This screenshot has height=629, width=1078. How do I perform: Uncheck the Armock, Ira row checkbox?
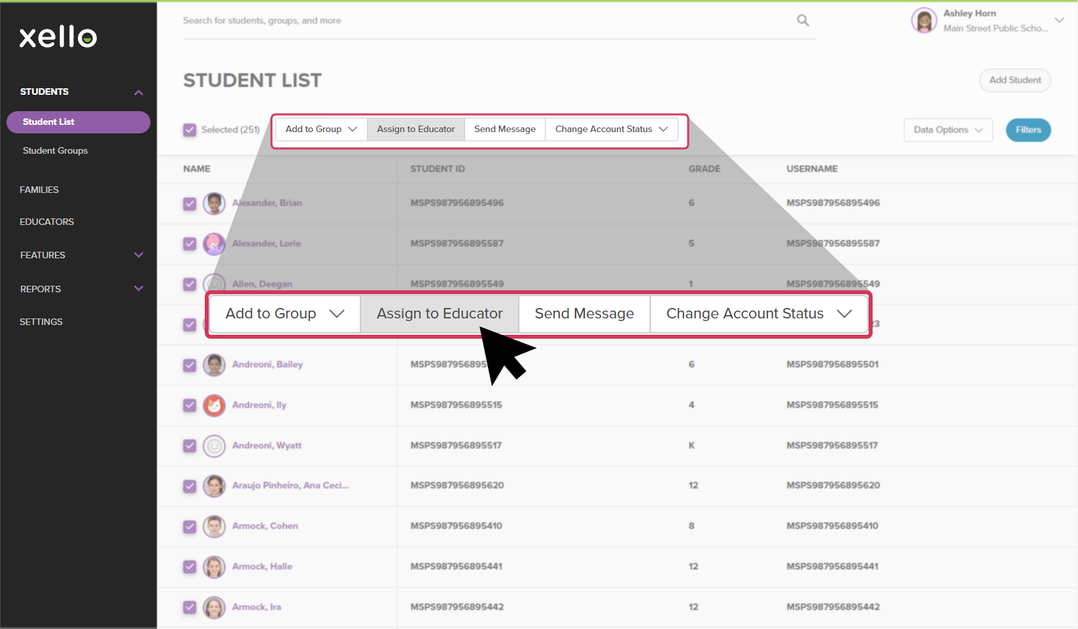[x=190, y=607]
